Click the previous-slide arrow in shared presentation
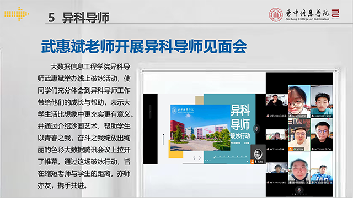Image resolution: width=353 pixels, height=198 pixels. [194, 158]
